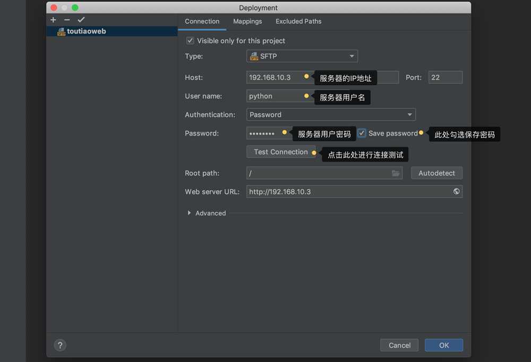The image size is (531, 362).
Task: Click the Root path input field
Action: [324, 173]
